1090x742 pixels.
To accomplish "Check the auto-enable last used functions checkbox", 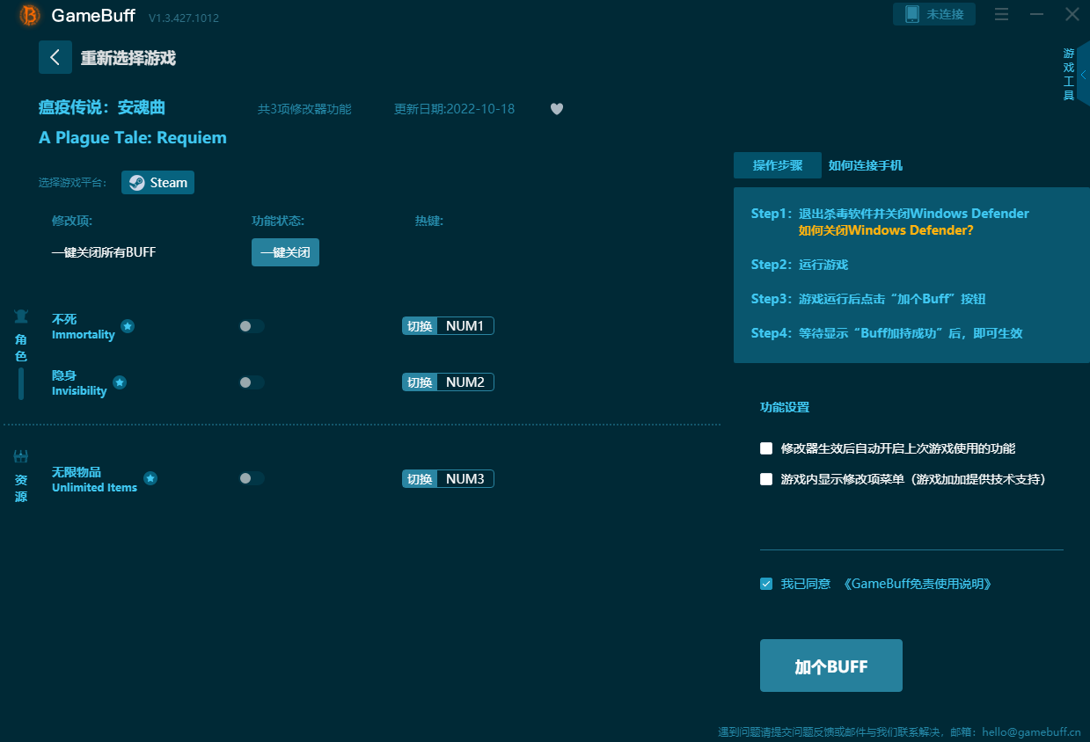I will (x=766, y=448).
